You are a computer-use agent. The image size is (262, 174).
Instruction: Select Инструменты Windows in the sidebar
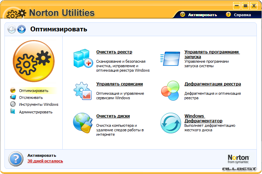39,104
